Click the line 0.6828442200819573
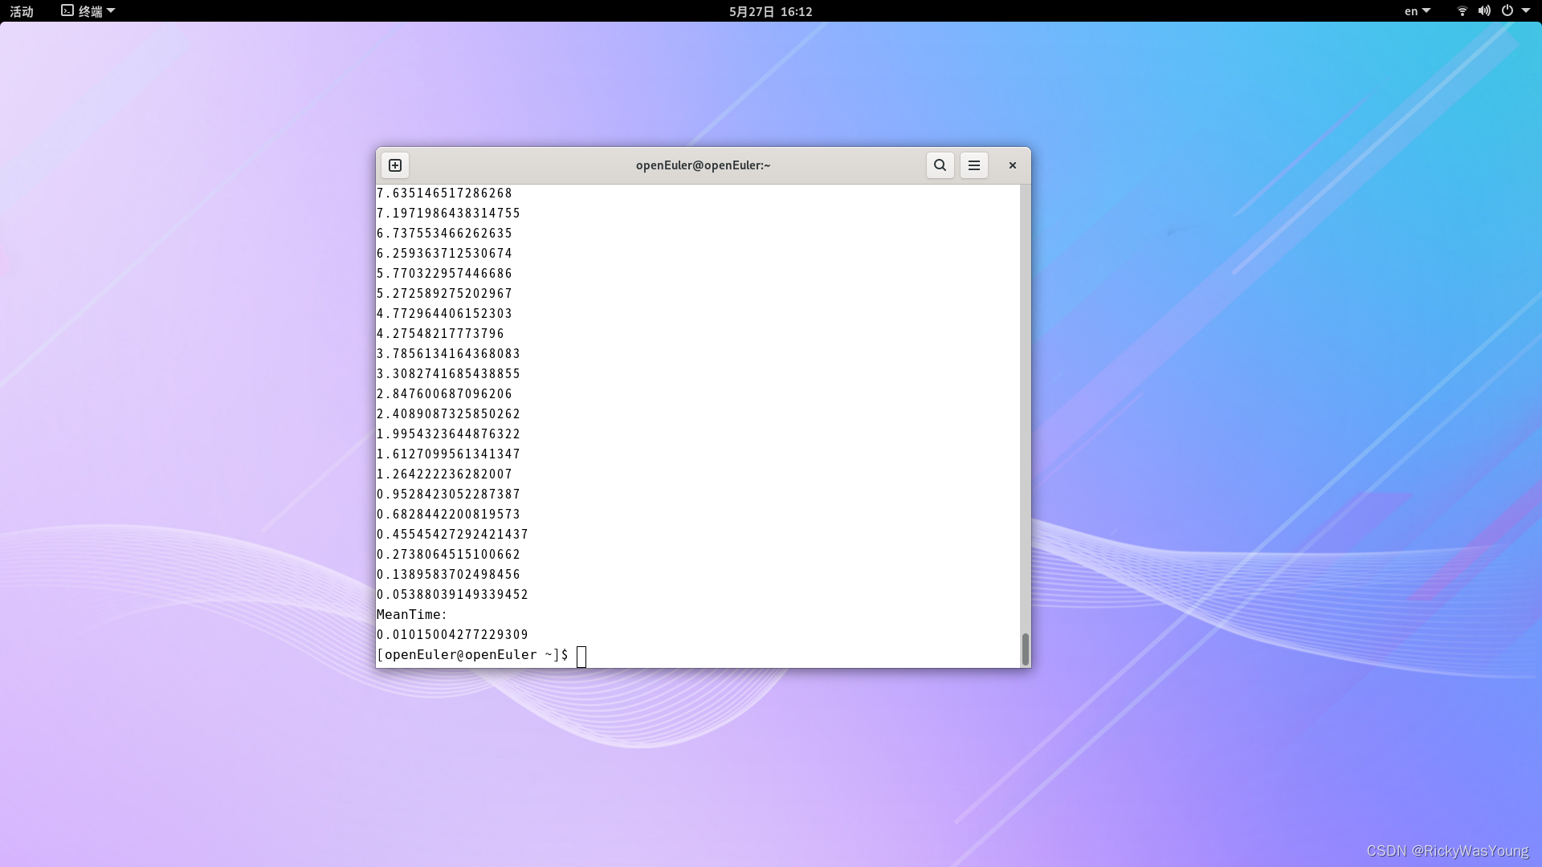This screenshot has width=1542, height=867. [448, 514]
